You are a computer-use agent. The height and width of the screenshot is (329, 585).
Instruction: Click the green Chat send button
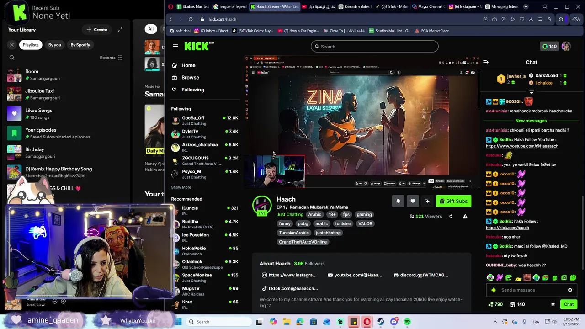[569, 304]
